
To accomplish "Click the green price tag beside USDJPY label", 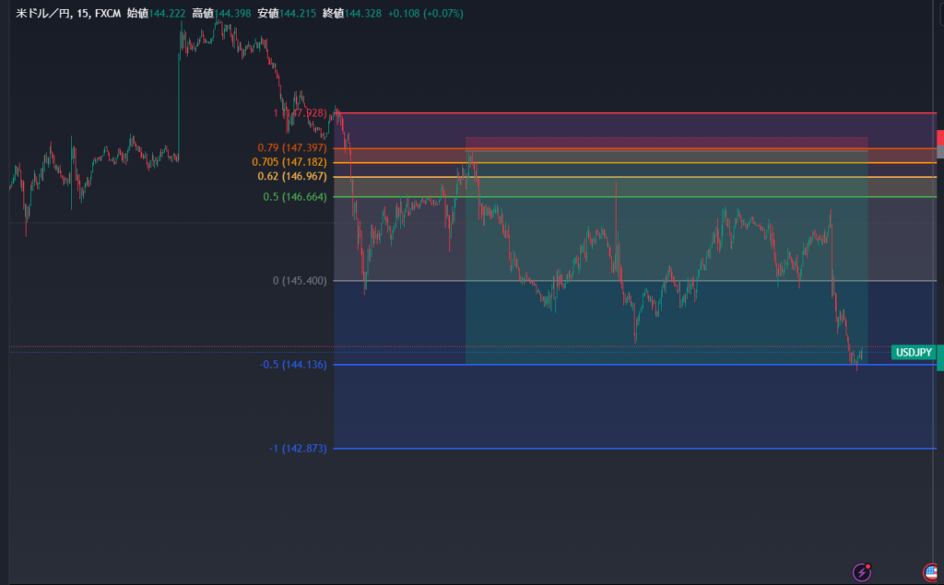I will tap(939, 357).
